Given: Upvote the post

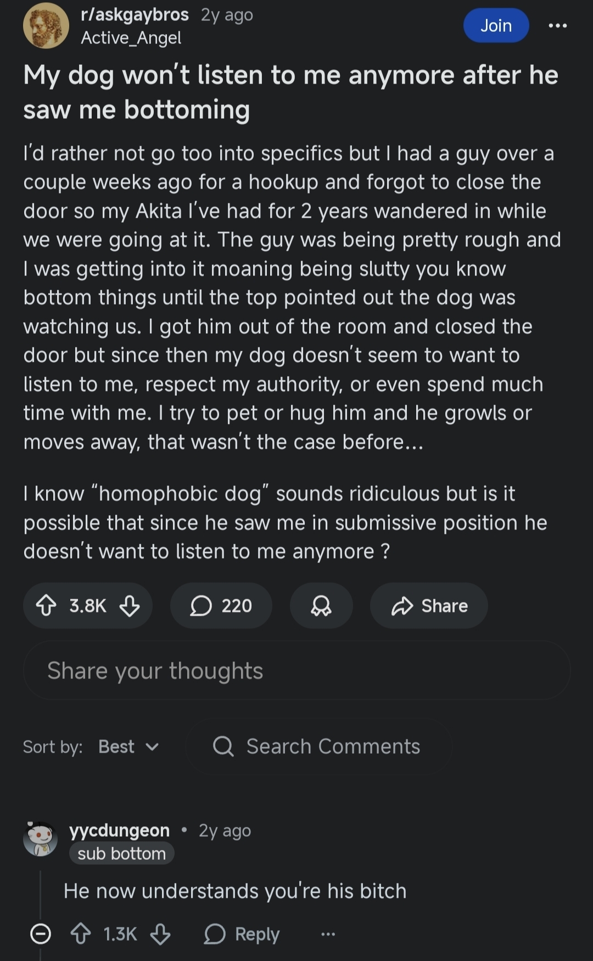Looking at the screenshot, I should 46,606.
